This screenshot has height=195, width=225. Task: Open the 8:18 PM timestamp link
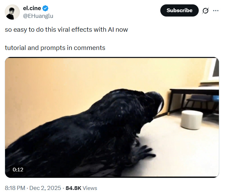(x=15, y=188)
